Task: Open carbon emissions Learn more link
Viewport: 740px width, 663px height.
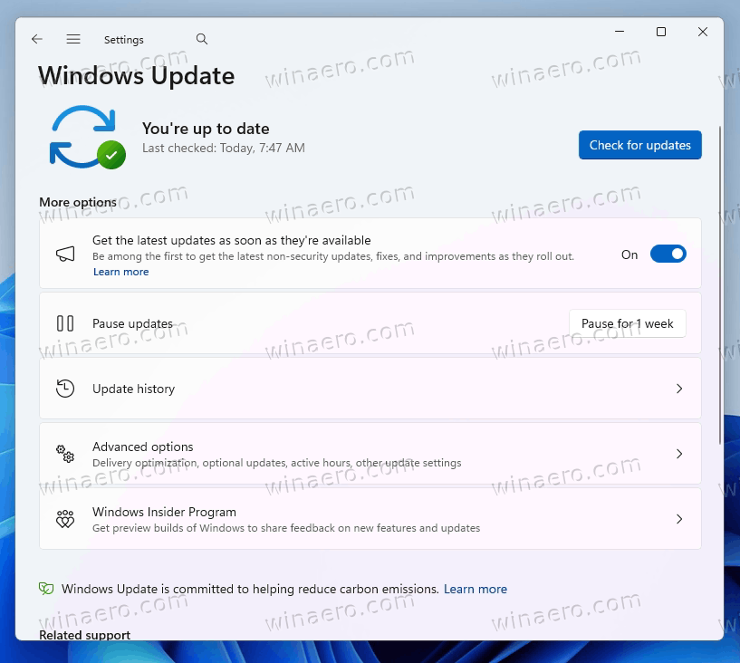Action: click(x=475, y=589)
